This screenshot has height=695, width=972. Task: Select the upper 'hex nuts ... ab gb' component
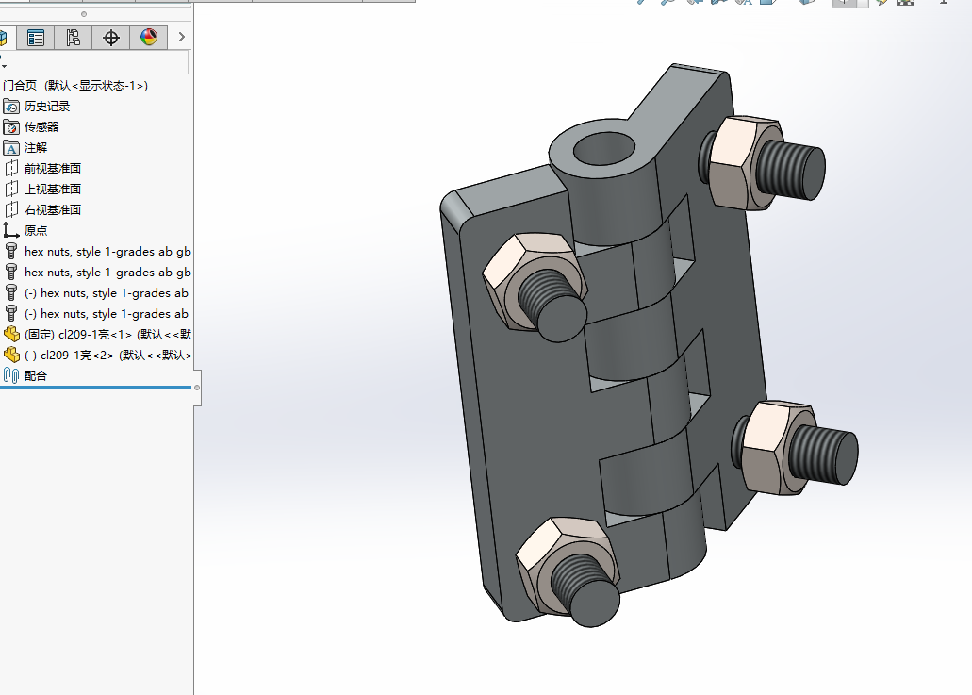point(97,251)
